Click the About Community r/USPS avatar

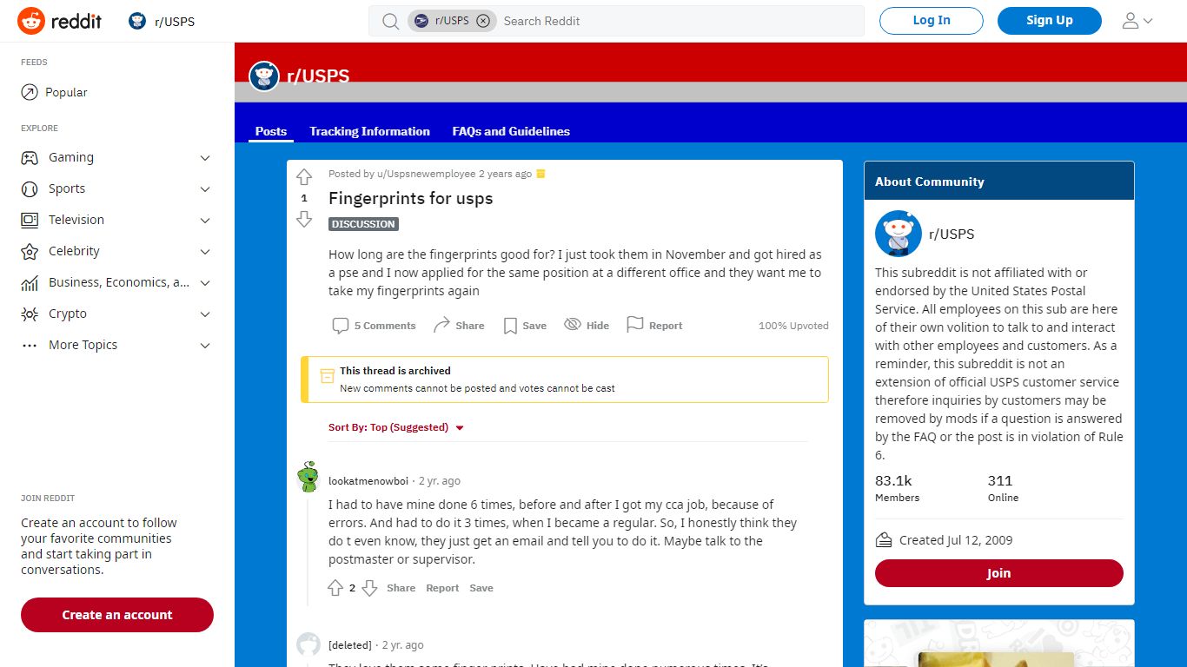tap(899, 234)
